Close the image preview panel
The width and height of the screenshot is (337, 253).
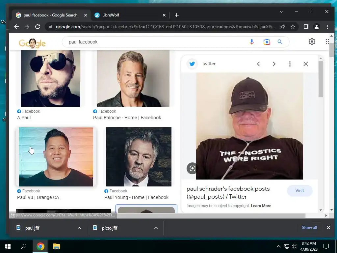306,64
